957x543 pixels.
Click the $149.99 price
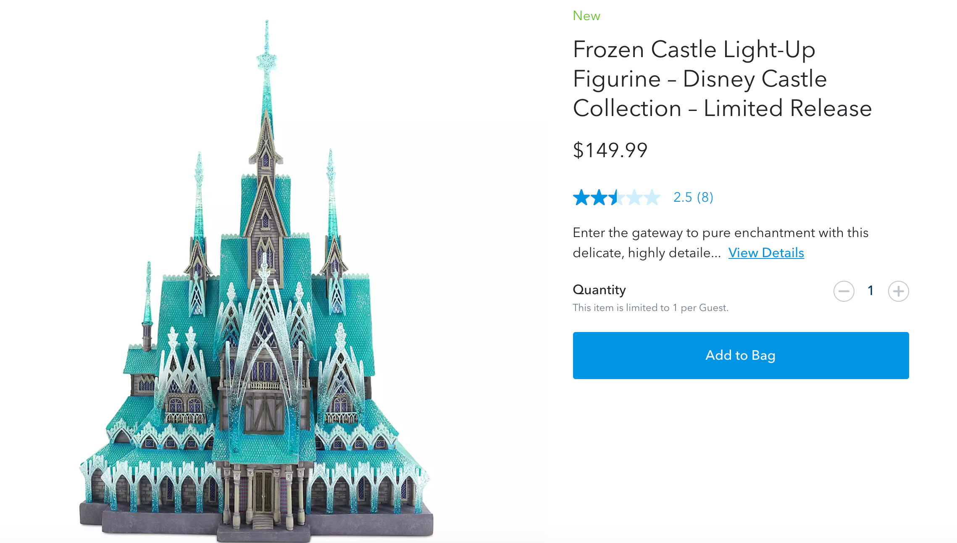[610, 150]
